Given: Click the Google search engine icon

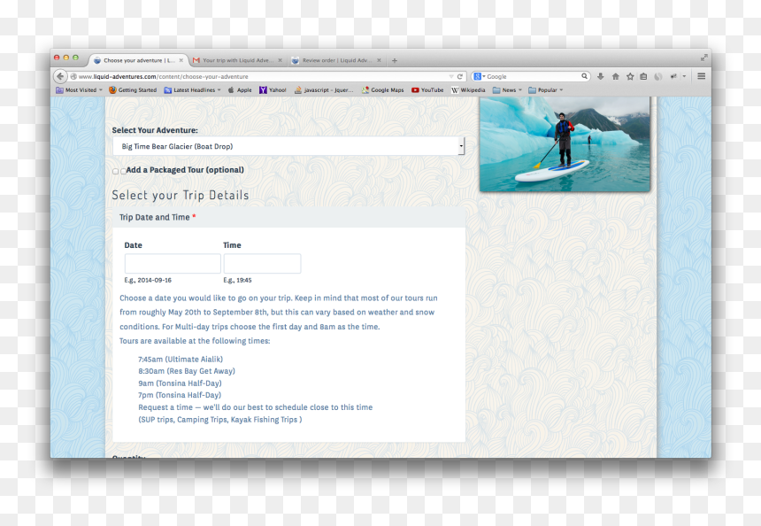Looking at the screenshot, I should [478, 76].
